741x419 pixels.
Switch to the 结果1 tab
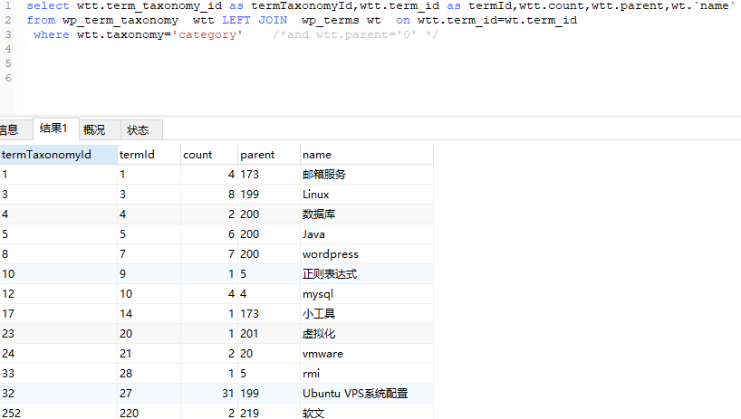tap(55, 129)
